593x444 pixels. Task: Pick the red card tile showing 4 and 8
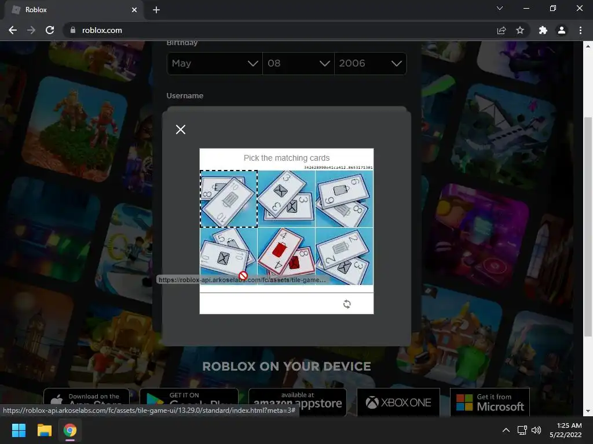(286, 256)
